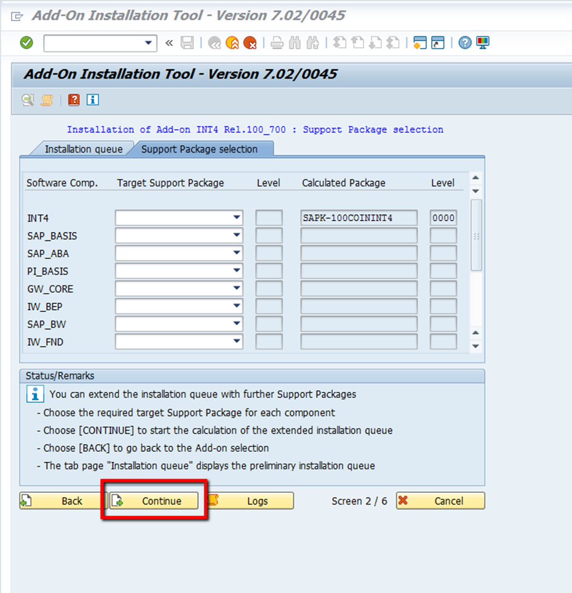Click the green Enter checkmark icon
The width and height of the screenshot is (572, 593).
coord(27,43)
